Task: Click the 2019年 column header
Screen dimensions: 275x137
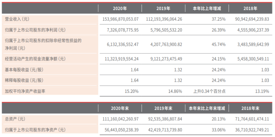Action: coord(163,9)
